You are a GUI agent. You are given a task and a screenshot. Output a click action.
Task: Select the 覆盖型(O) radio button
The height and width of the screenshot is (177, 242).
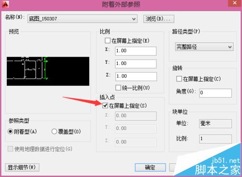[x=54, y=131]
